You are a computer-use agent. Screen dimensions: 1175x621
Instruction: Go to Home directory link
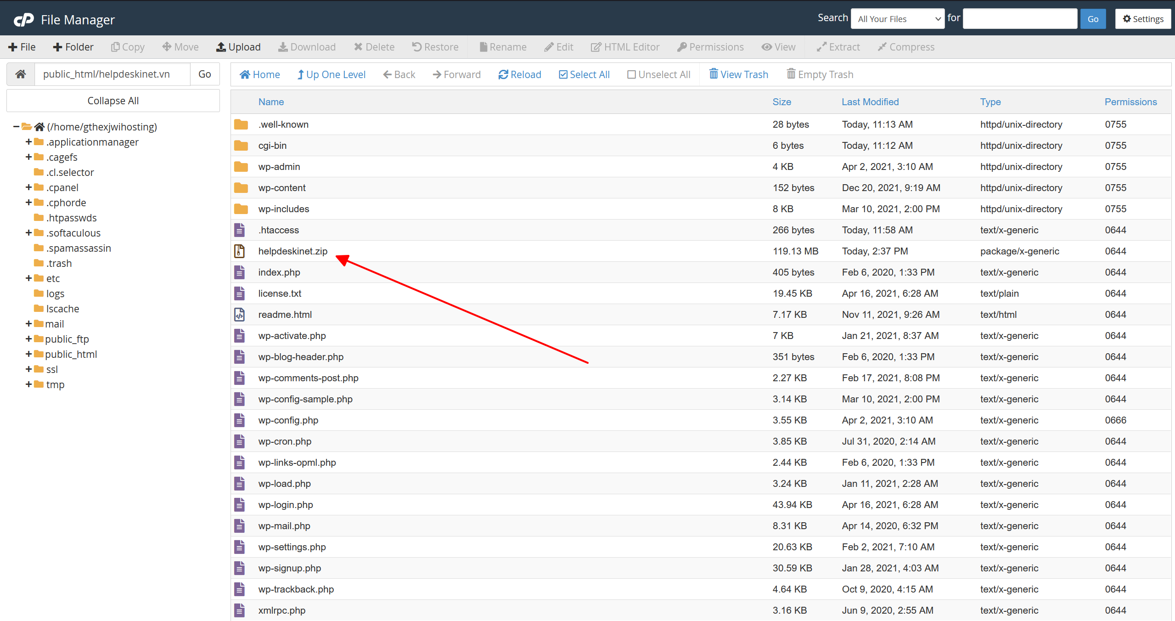[259, 74]
